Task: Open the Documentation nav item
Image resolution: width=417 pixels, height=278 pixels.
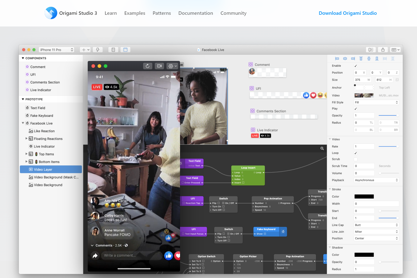Action: [195, 13]
